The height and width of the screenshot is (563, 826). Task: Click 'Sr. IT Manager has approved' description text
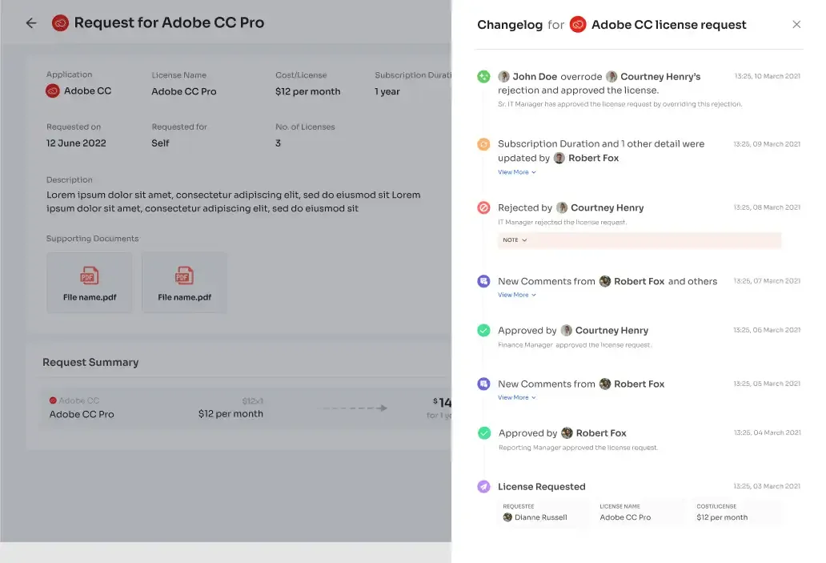(620, 104)
